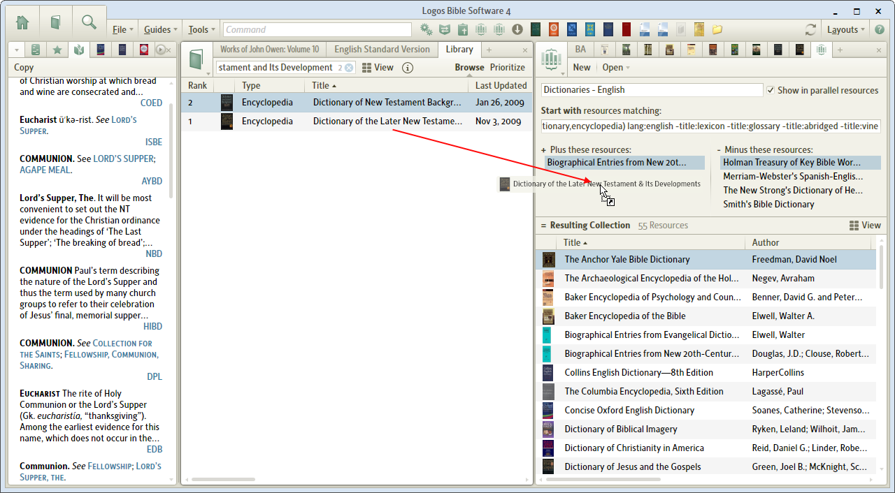Open the red book shortcut
Viewport: 895px width, 493px height.
pos(626,29)
